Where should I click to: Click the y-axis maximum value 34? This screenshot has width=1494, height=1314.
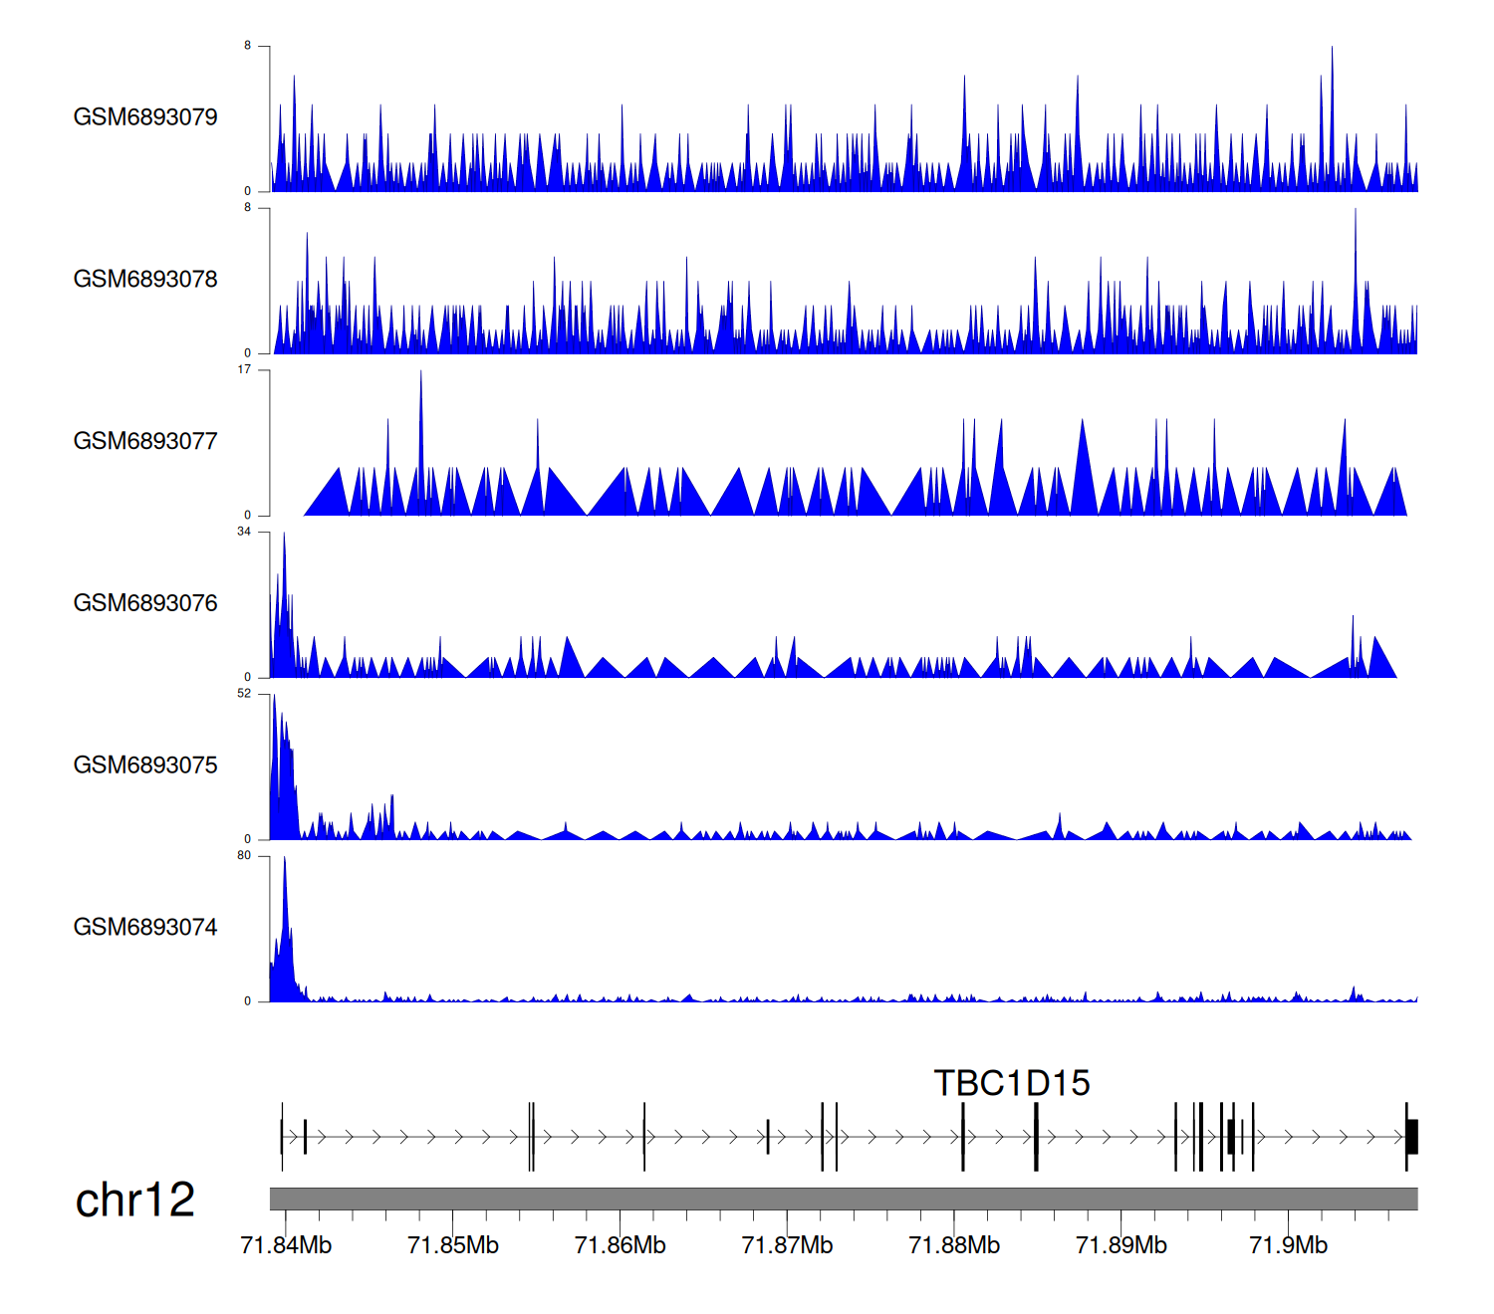244,532
